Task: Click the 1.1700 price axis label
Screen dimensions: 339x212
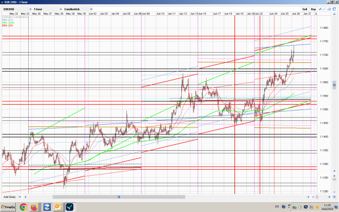Action: (x=324, y=55)
